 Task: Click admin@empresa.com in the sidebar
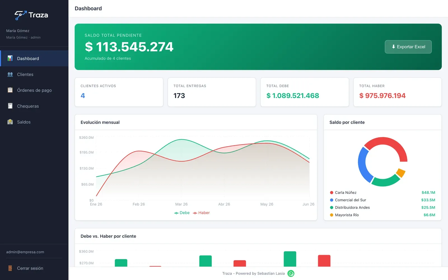[25, 252]
